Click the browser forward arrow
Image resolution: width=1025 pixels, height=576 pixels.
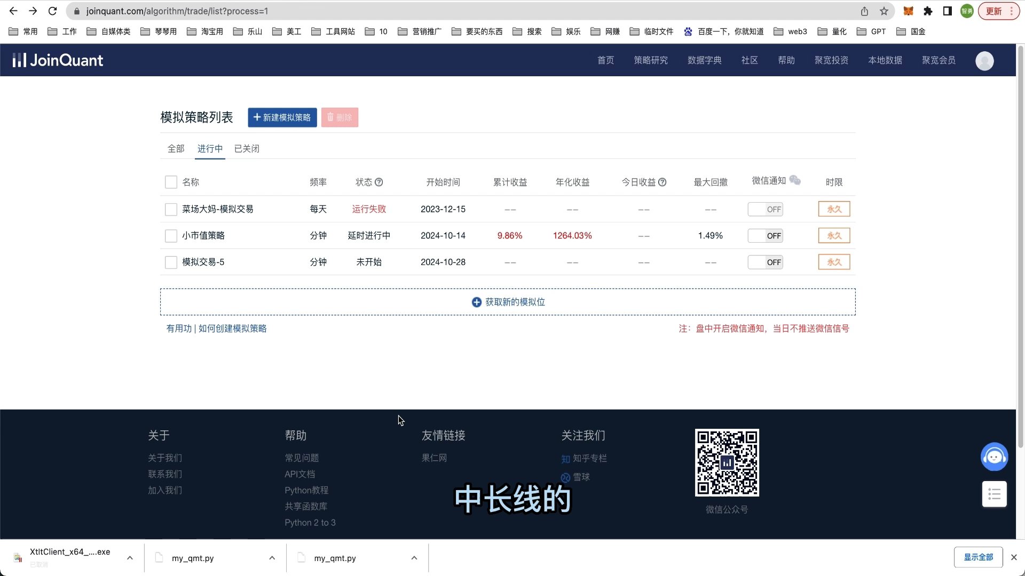[33, 11]
